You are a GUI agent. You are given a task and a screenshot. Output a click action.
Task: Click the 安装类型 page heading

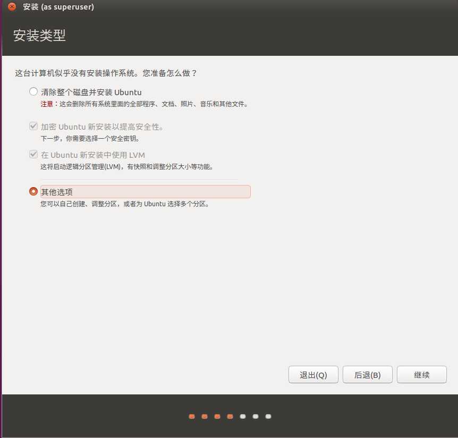pos(39,36)
